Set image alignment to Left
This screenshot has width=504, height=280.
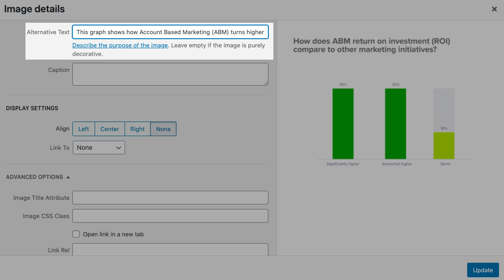84,129
